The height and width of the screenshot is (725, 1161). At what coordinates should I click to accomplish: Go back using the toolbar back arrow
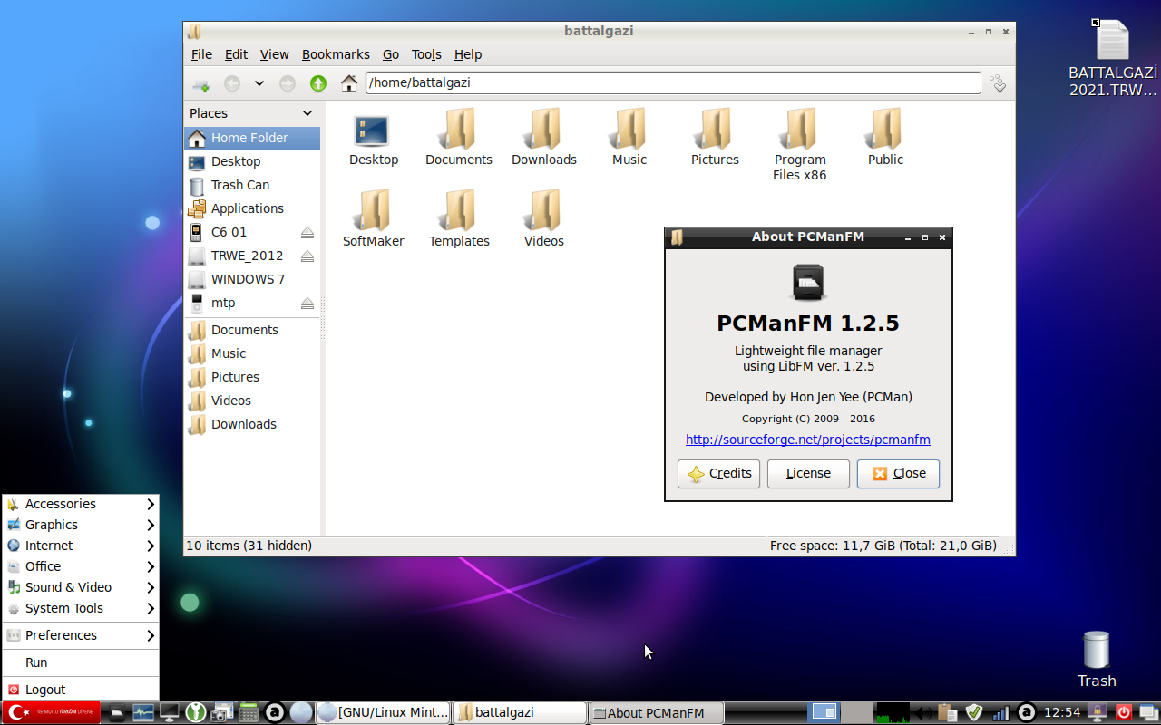click(x=232, y=83)
